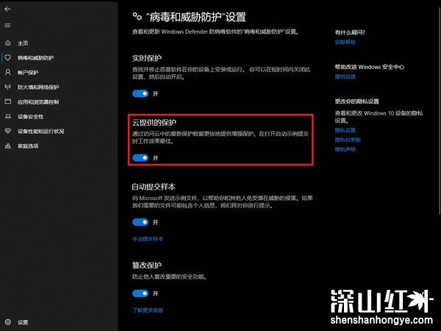Turn off the 云提供的保护 toggle
The width and height of the screenshot is (441, 331).
140,158
